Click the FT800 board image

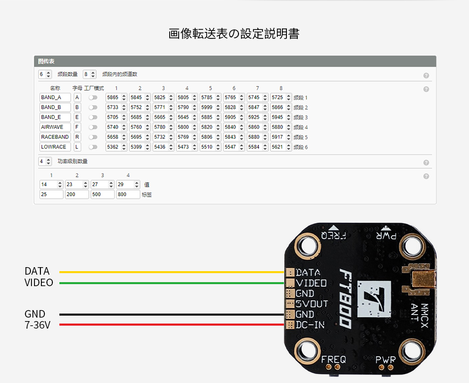(x=360, y=299)
